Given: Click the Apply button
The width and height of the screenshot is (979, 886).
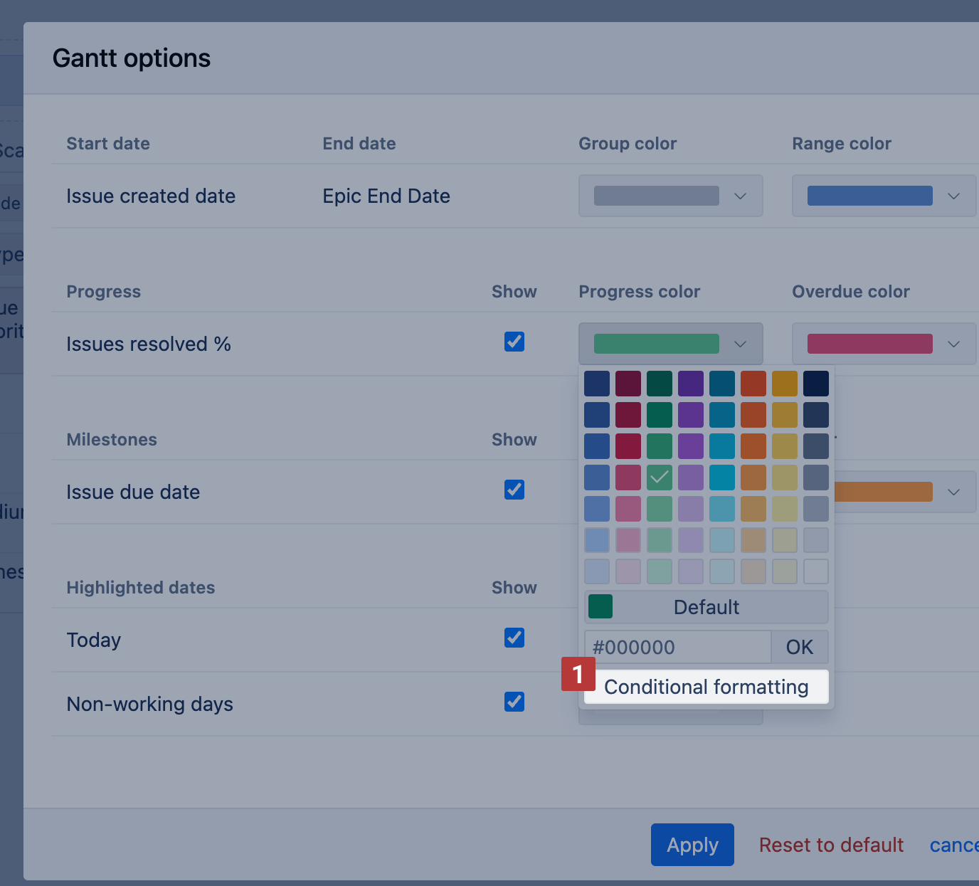Looking at the screenshot, I should pyautogui.click(x=692, y=845).
